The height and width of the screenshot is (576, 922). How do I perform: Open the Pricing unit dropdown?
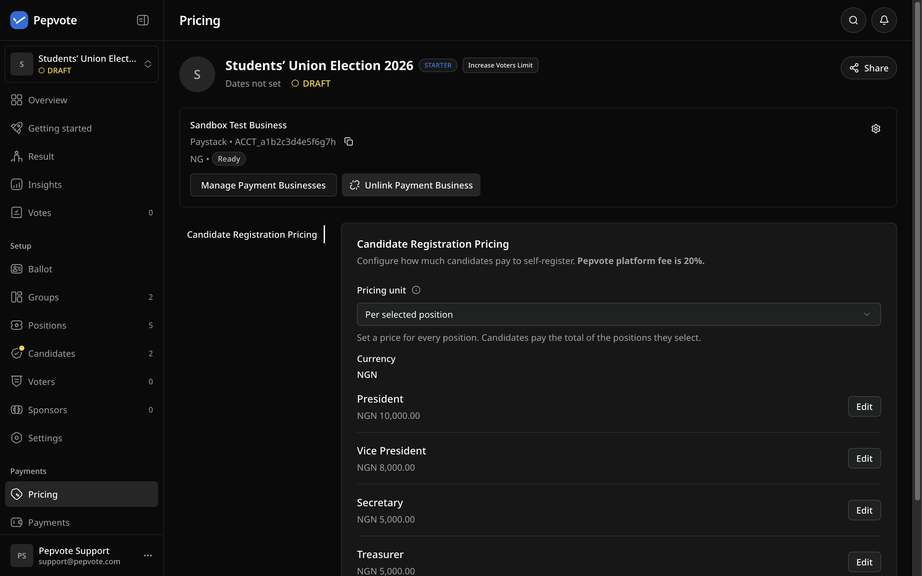(619, 314)
